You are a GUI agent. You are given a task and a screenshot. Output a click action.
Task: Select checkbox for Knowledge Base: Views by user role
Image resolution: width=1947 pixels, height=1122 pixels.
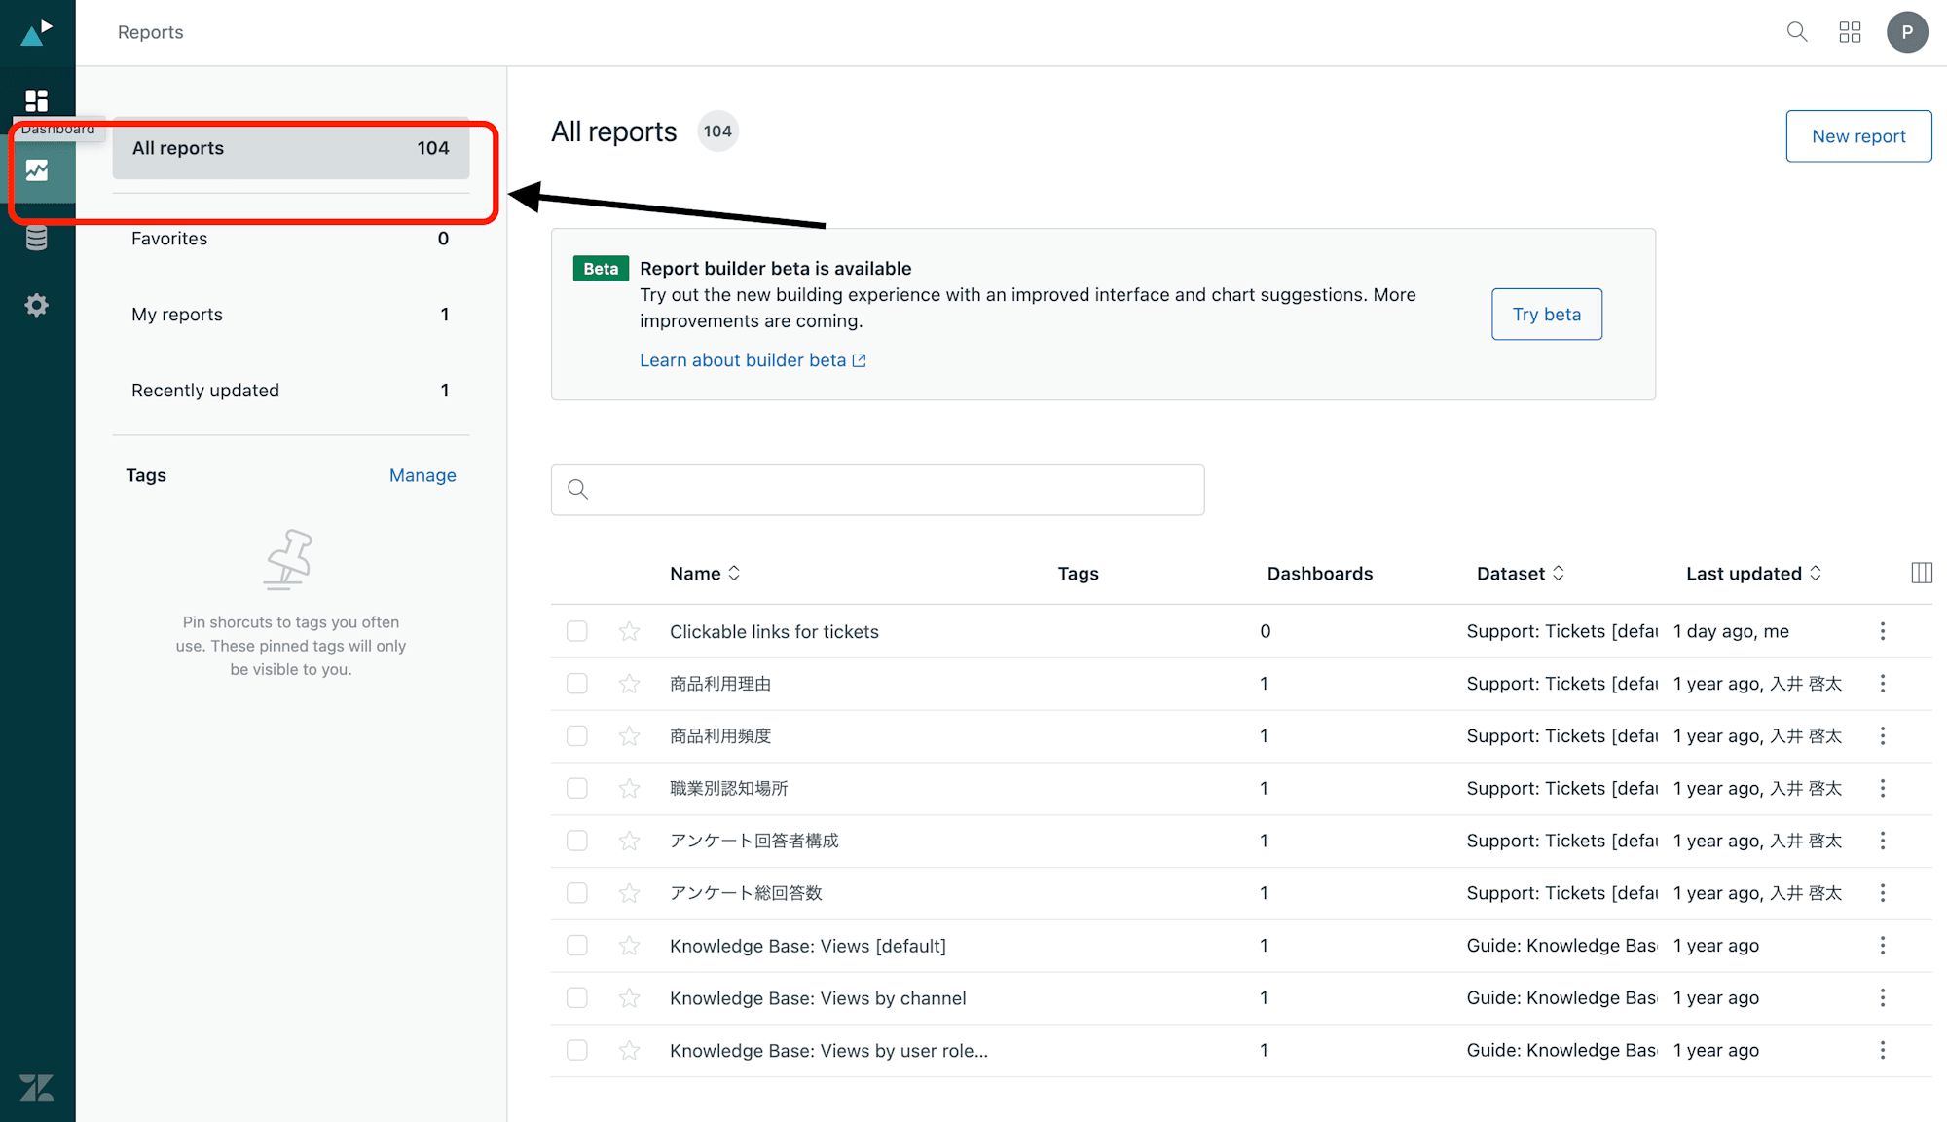point(577,1050)
